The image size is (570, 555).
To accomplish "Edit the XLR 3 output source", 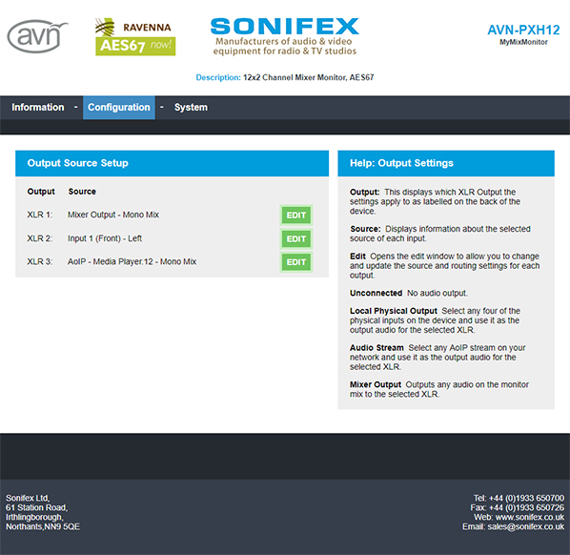I will tap(295, 262).
